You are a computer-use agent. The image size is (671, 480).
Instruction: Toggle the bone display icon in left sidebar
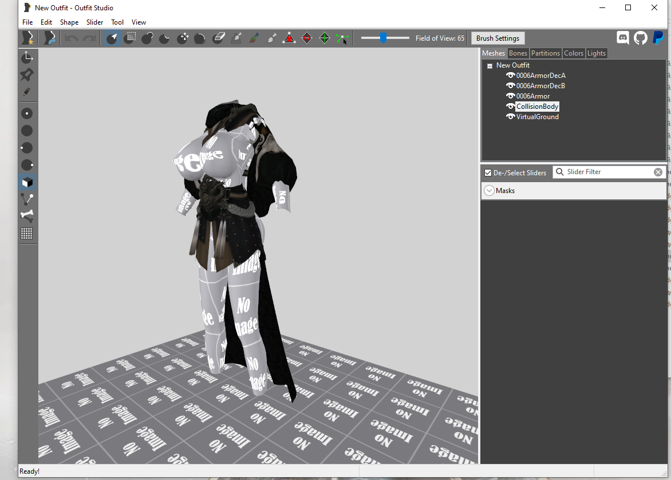pos(27,216)
